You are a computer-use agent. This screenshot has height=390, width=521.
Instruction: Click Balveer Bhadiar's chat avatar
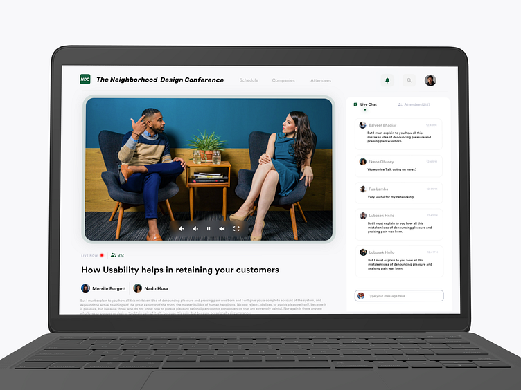pyautogui.click(x=362, y=125)
